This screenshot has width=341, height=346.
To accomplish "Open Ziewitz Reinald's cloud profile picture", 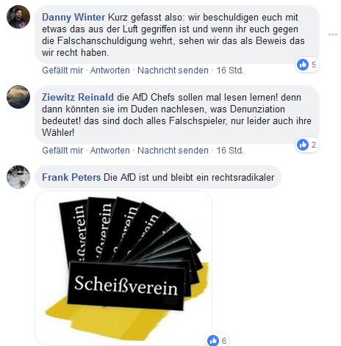I will pyautogui.click(x=18, y=97).
